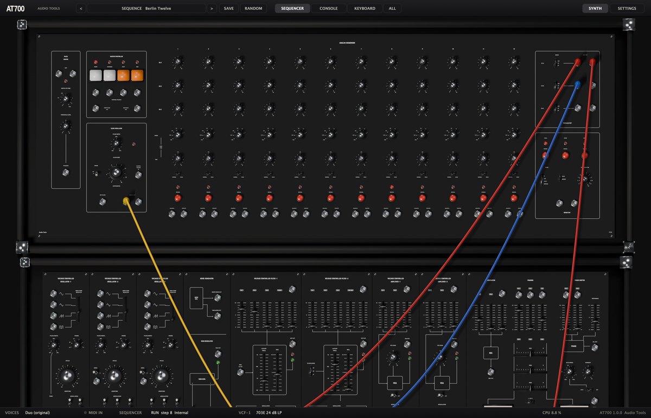Flip the bottom range switch in sequencer output panel

tap(556, 108)
